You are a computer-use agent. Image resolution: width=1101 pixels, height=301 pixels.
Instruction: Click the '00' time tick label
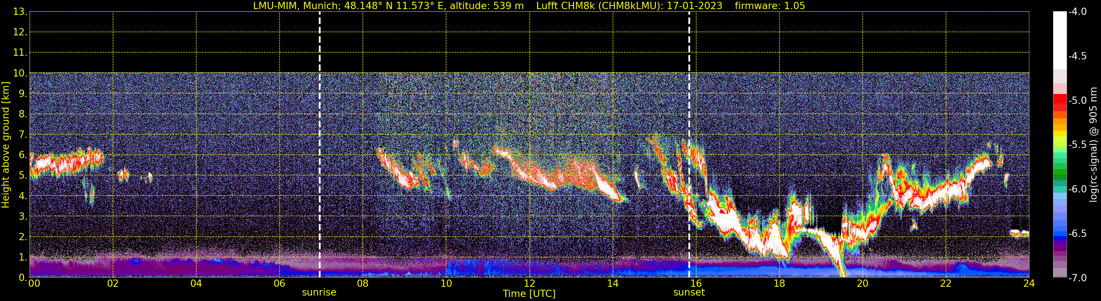pos(34,284)
